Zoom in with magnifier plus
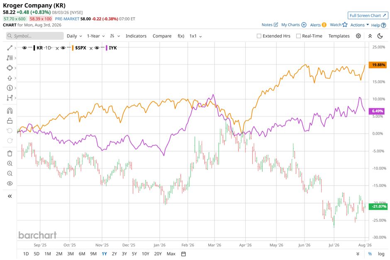Screen dimensions: 390x260 point(10,163)
